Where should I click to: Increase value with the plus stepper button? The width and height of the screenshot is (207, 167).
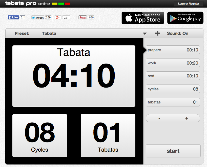187,118
